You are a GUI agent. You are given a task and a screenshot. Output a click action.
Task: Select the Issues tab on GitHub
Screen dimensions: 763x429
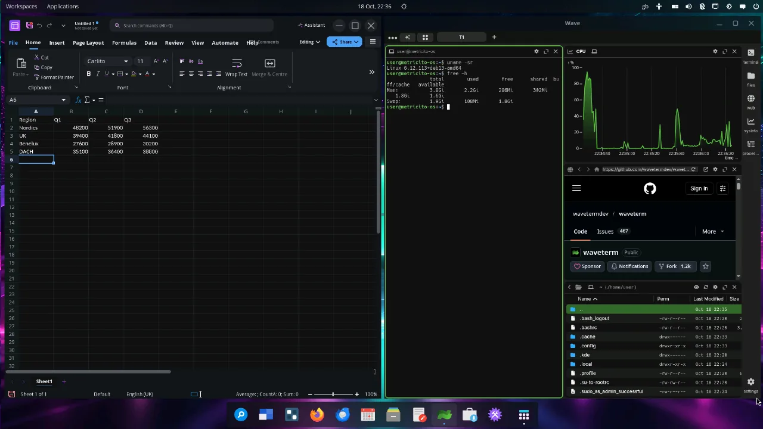tap(613, 232)
